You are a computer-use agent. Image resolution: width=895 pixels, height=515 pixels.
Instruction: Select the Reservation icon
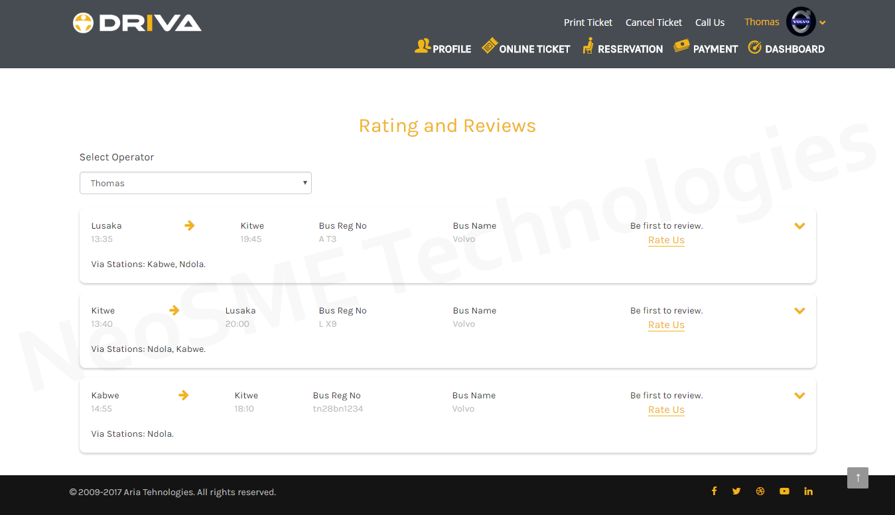[x=588, y=46]
